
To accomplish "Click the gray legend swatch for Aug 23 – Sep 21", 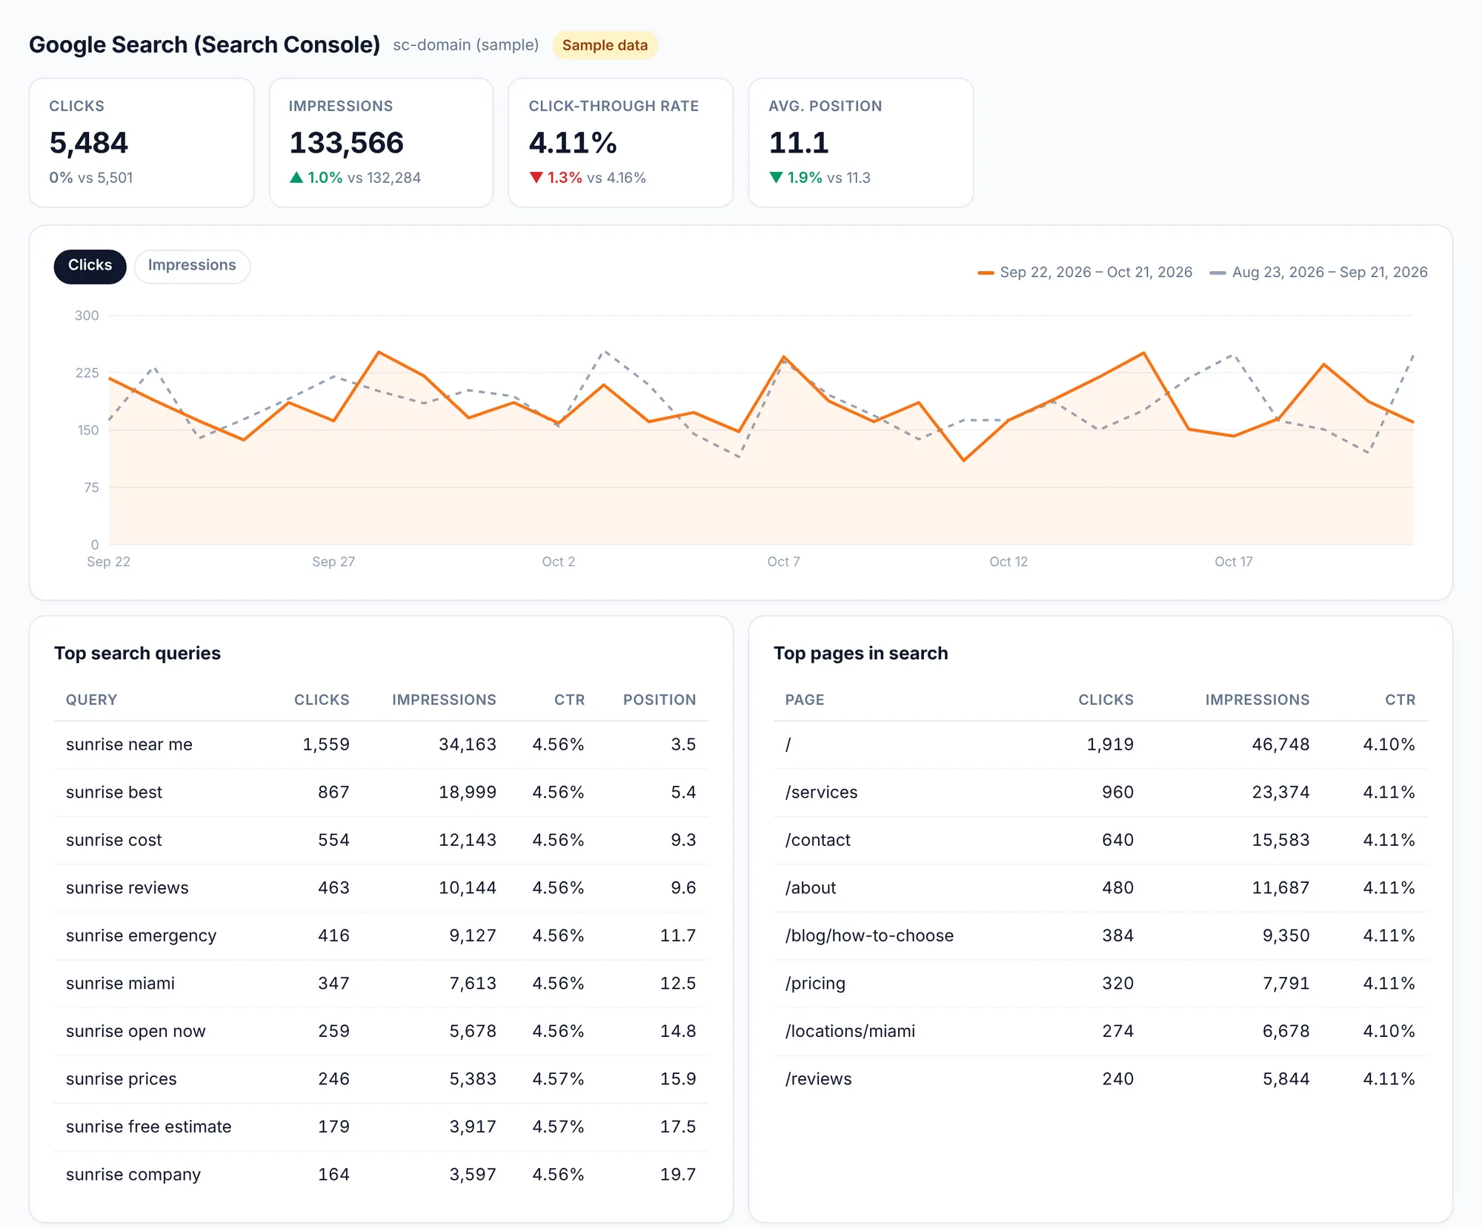I will (x=1217, y=273).
